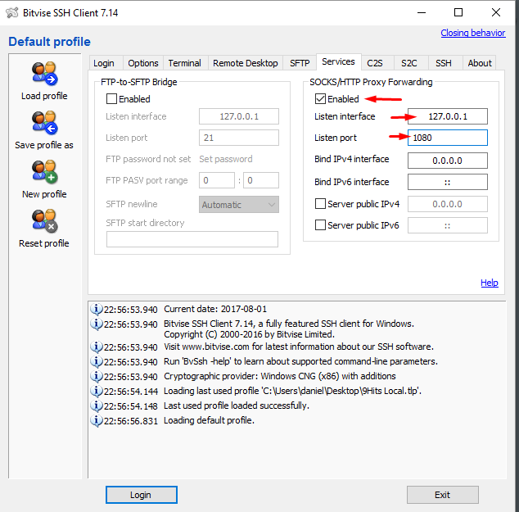Open the About tab
Image resolution: width=519 pixels, height=512 pixels.
pyautogui.click(x=479, y=63)
